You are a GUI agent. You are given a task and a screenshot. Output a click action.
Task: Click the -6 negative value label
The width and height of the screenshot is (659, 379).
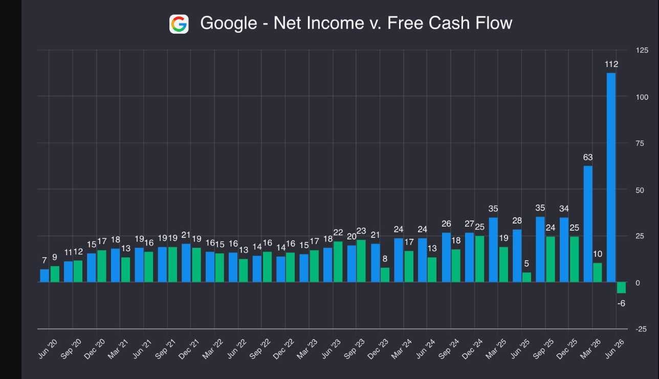click(621, 303)
